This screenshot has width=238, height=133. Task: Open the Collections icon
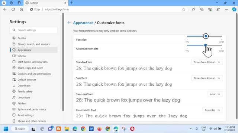[202, 9]
